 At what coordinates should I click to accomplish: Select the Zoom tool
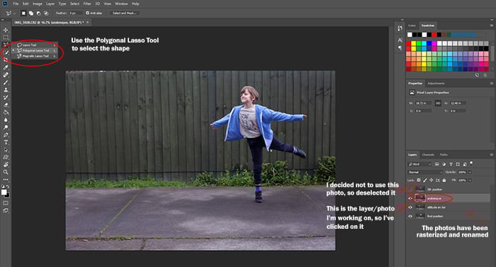coord(6,172)
